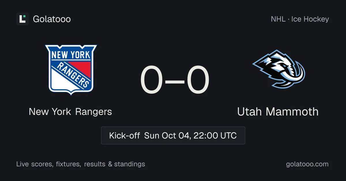Viewport: 346px width, 181px height.
Task: Select the Sun Oct 04 date text
Action: click(168, 135)
